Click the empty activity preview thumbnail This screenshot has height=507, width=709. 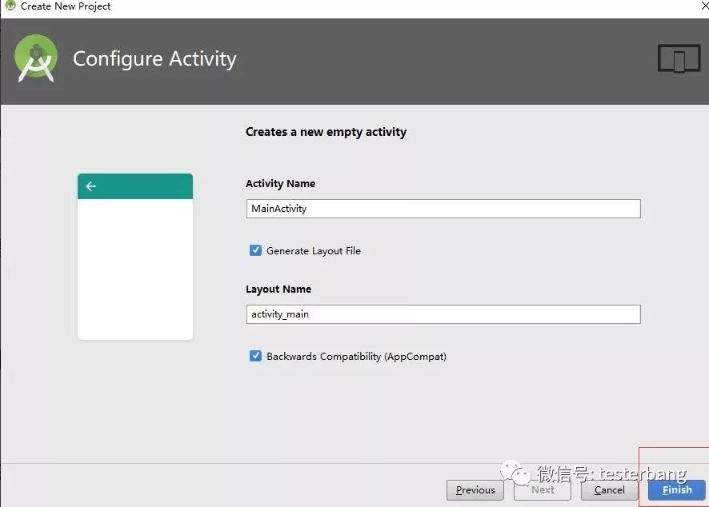coord(135,257)
